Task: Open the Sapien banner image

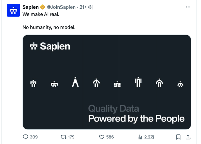Action: tap(107, 82)
